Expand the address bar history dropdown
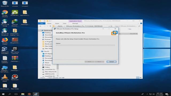This screenshot has width=171, height=96. [x=109, y=26]
